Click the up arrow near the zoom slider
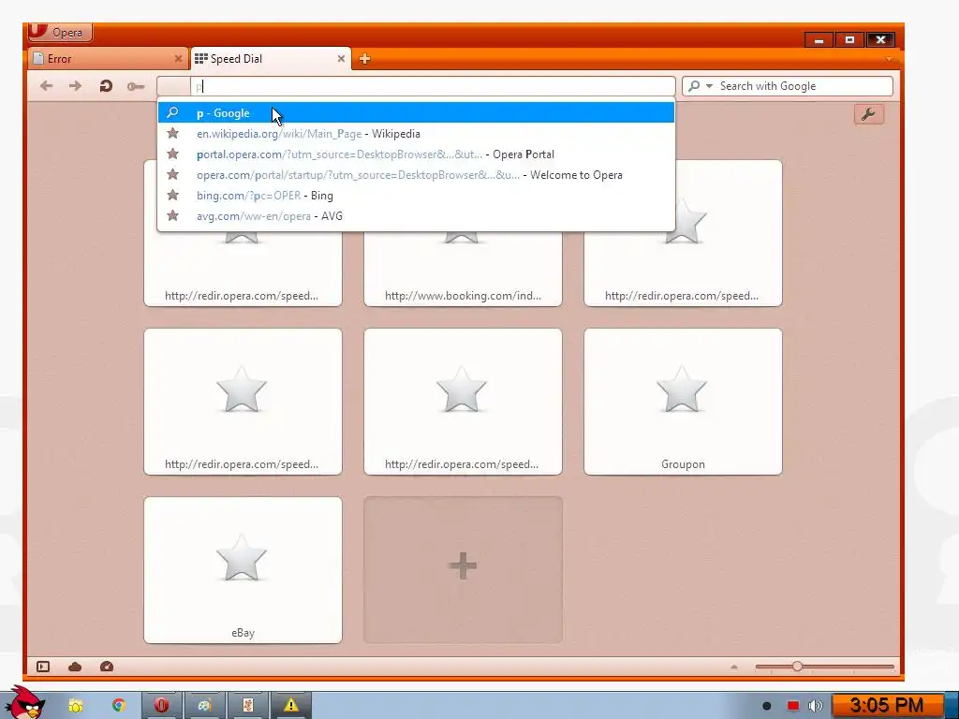 (734, 667)
